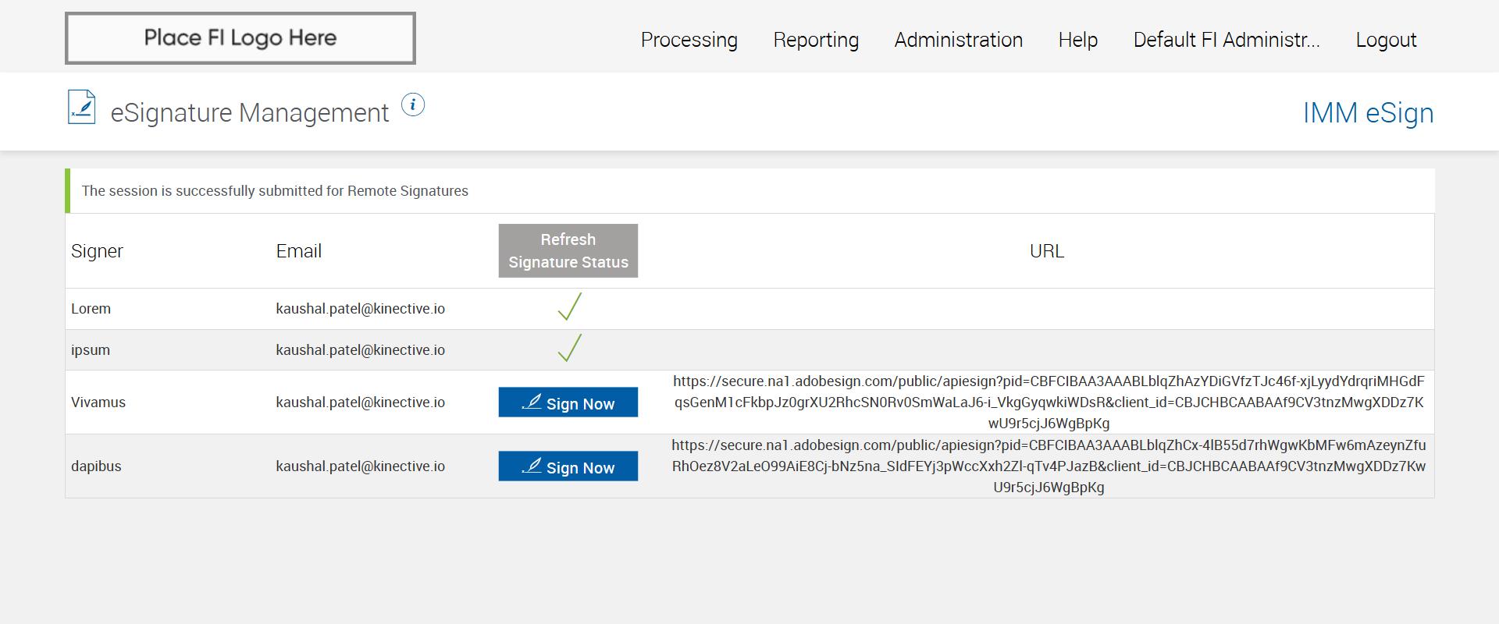The width and height of the screenshot is (1499, 624).
Task: Click the green checkmark for Lorem
Action: (570, 307)
